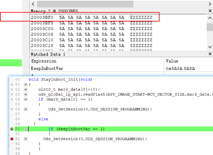Click memory panel scroll down arrow
Viewport: 213px width, 155px height.
point(210,47)
